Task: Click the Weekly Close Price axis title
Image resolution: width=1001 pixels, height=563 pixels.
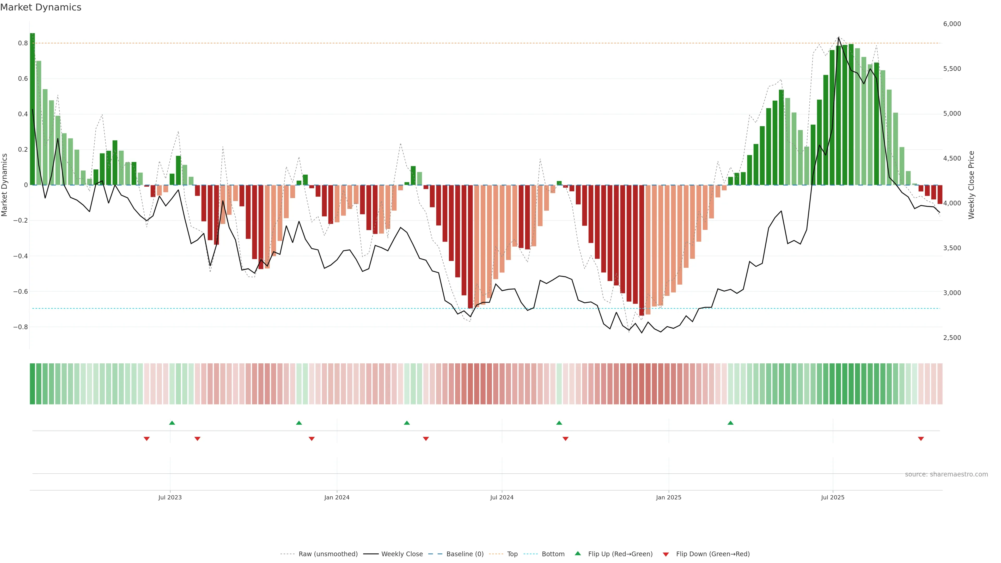Action: (971, 185)
